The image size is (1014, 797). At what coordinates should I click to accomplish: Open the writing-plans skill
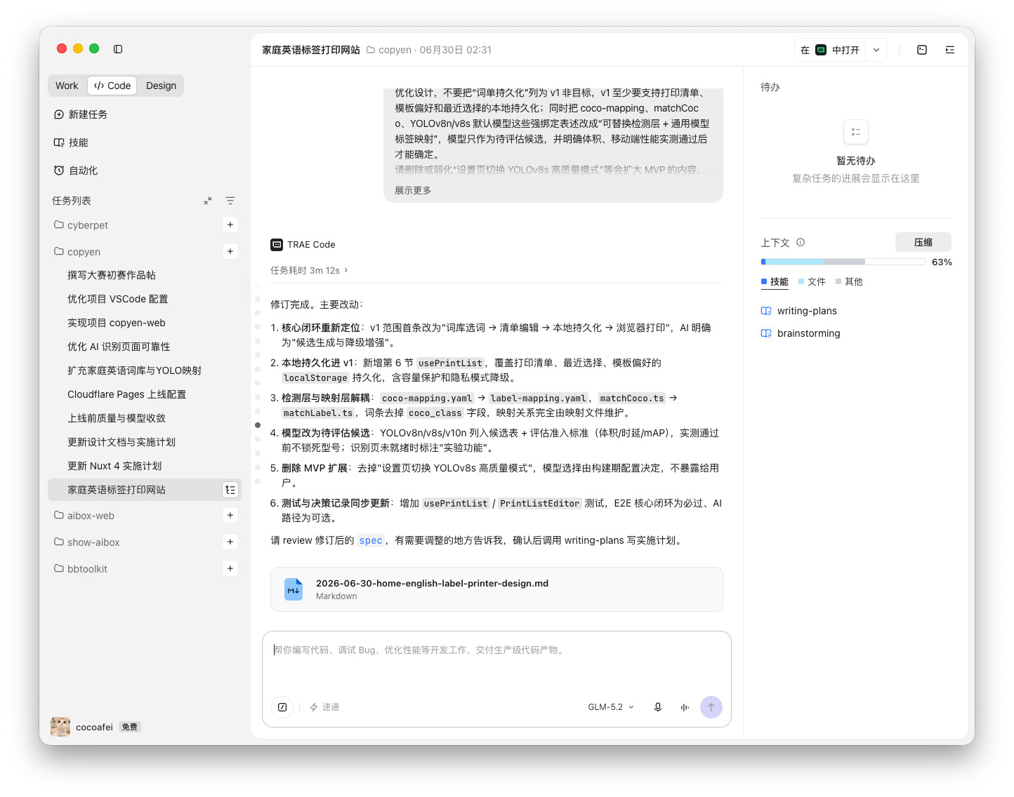[799, 311]
